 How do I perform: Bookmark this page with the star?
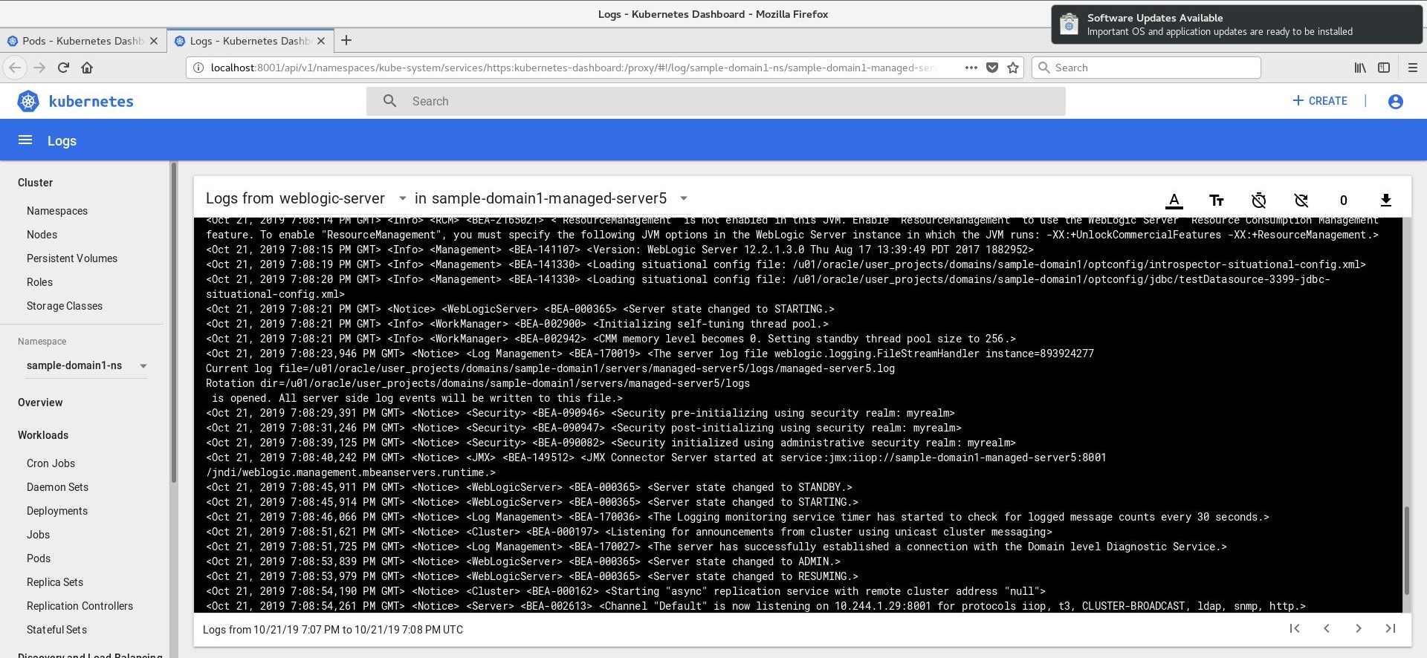pyautogui.click(x=1012, y=68)
